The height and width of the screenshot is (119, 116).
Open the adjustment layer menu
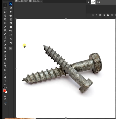(104, 15)
